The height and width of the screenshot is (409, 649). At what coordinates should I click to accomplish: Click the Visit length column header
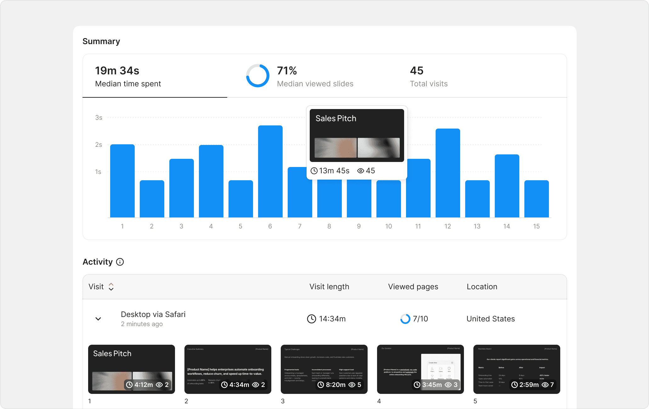[329, 287]
